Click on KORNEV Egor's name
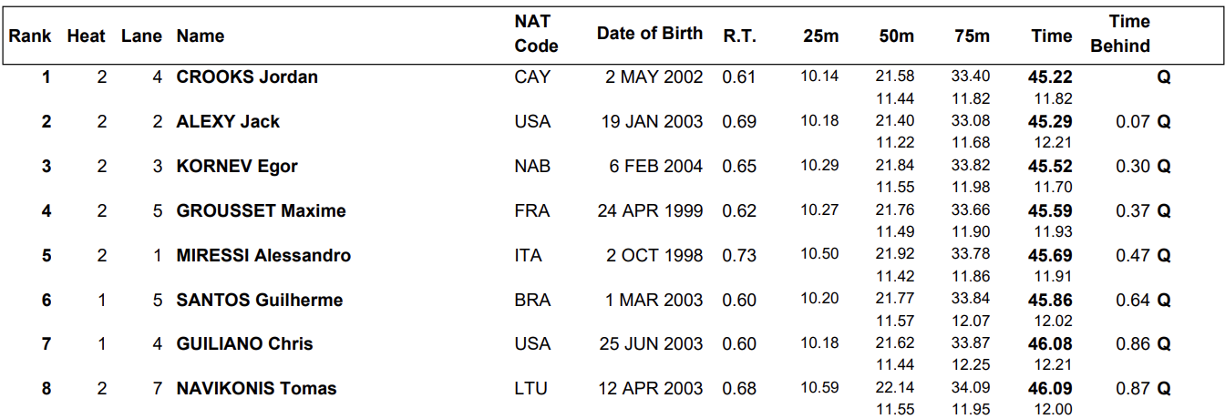The height and width of the screenshot is (419, 1225). tap(237, 167)
